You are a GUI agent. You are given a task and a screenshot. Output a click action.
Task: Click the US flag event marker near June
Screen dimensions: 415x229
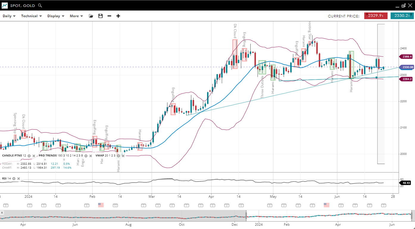327,205
